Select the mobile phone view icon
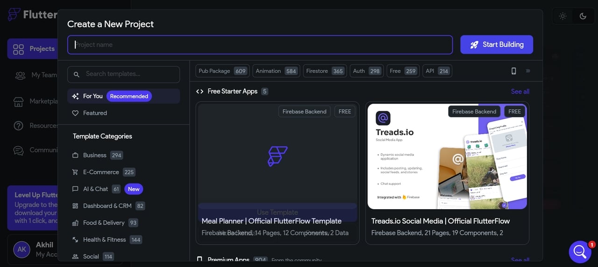The width and height of the screenshot is (598, 267). tap(513, 71)
